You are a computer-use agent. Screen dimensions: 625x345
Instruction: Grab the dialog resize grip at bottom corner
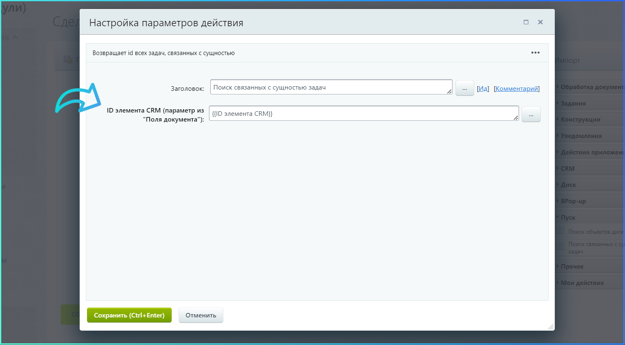(551, 327)
